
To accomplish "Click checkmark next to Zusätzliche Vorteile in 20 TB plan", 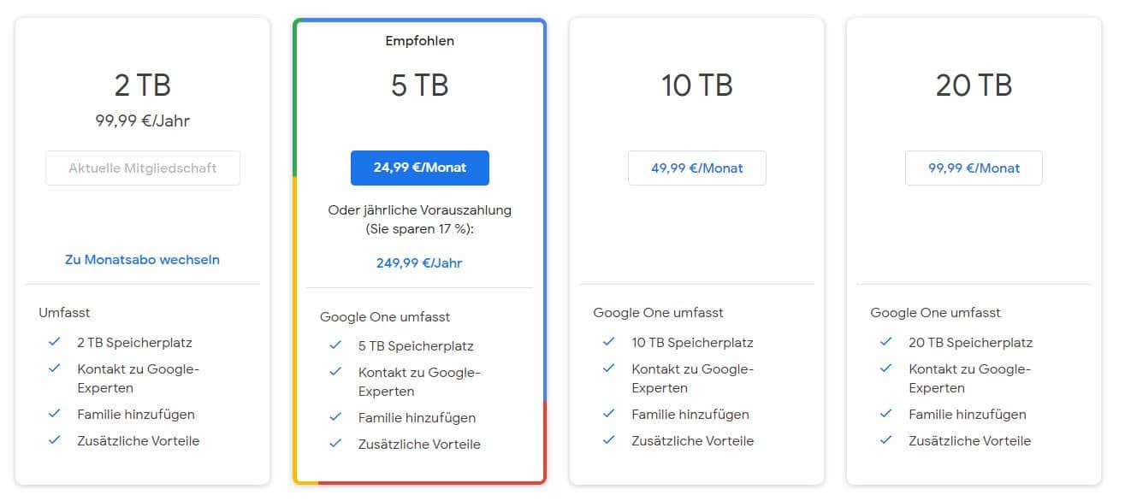I will pos(886,439).
